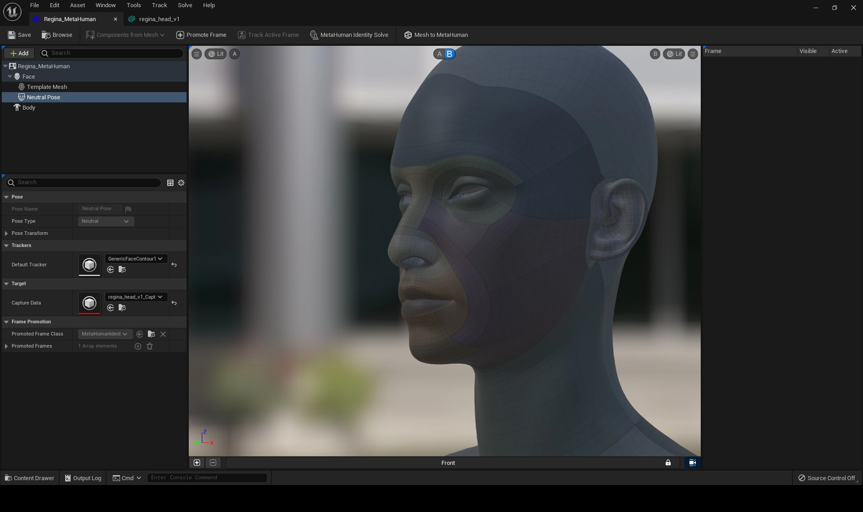Open the Solve menu
This screenshot has height=512, width=863.
coord(185,5)
